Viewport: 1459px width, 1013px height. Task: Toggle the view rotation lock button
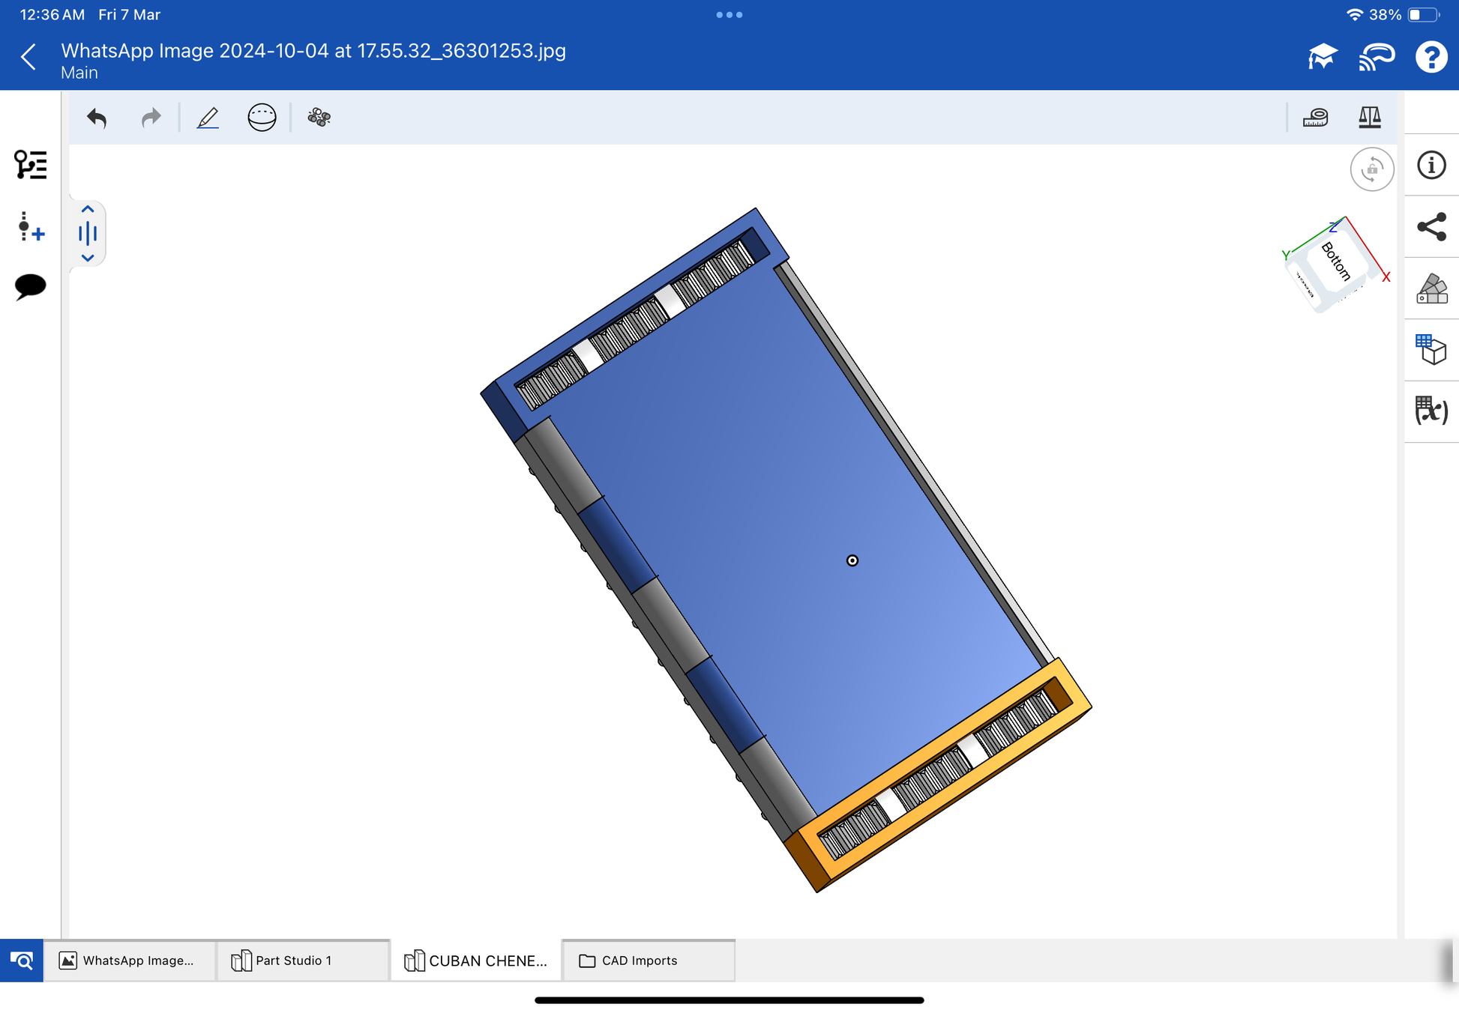click(1371, 169)
